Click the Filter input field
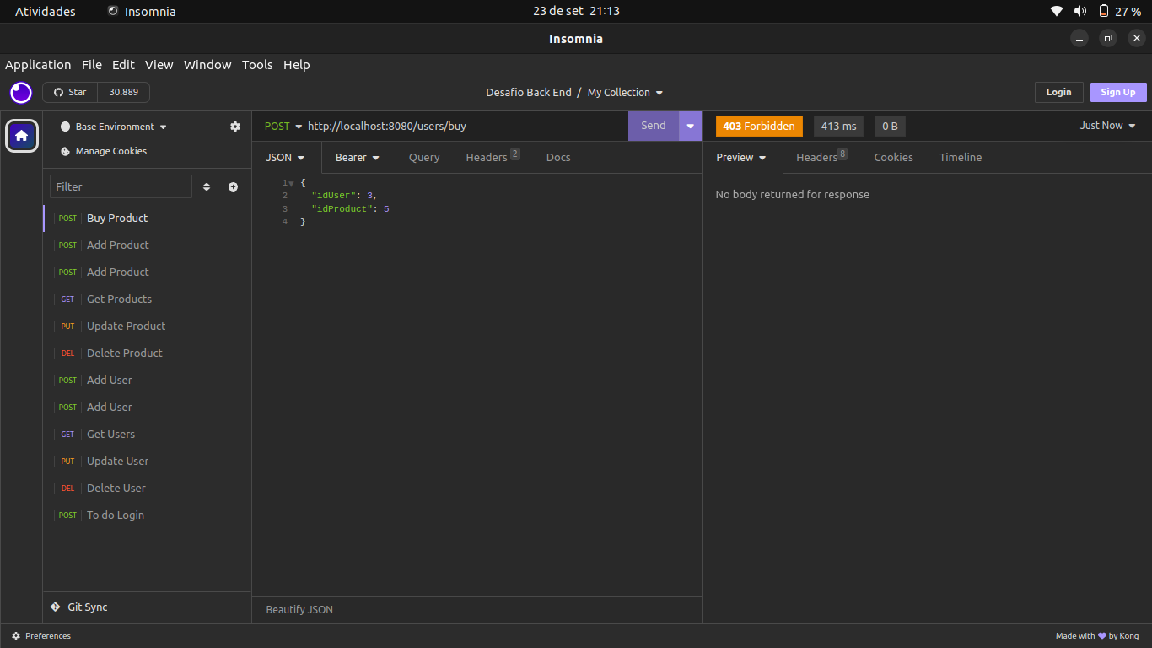The width and height of the screenshot is (1152, 648). 121,186
